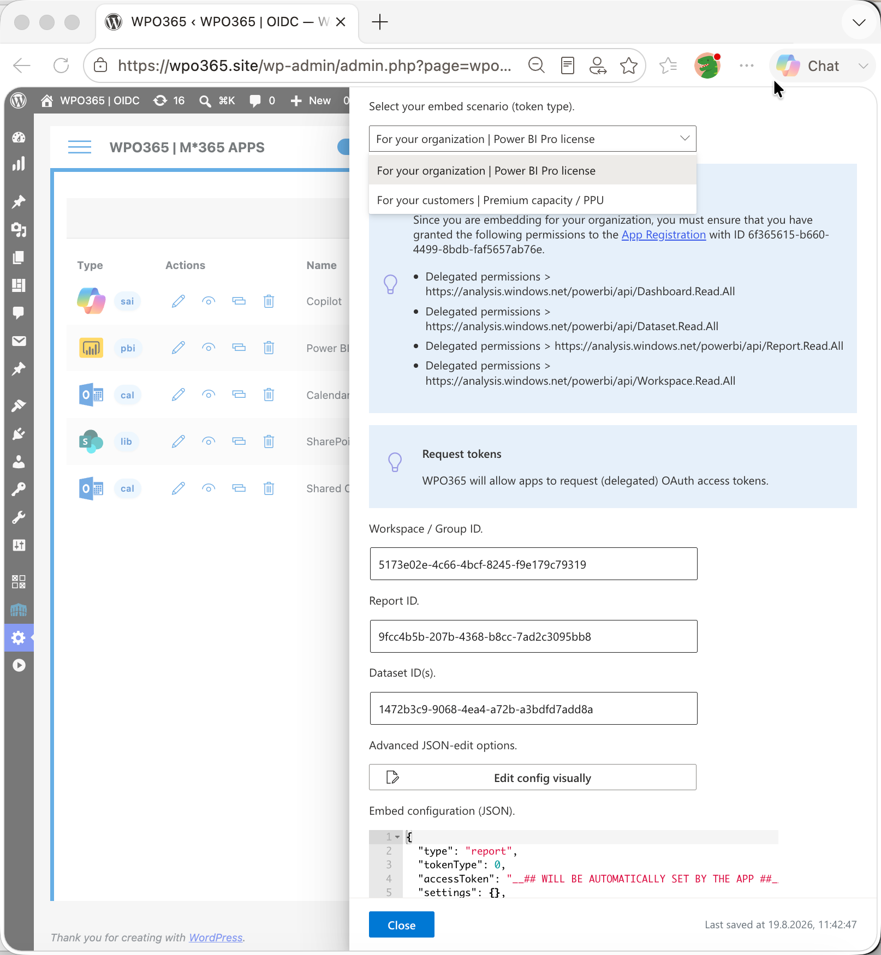
Task: Click the Edit config visually button
Action: [533, 778]
